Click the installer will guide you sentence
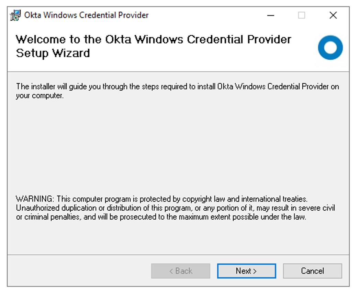 [177, 87]
